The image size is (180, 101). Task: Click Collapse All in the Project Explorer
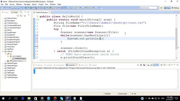click(18, 16)
